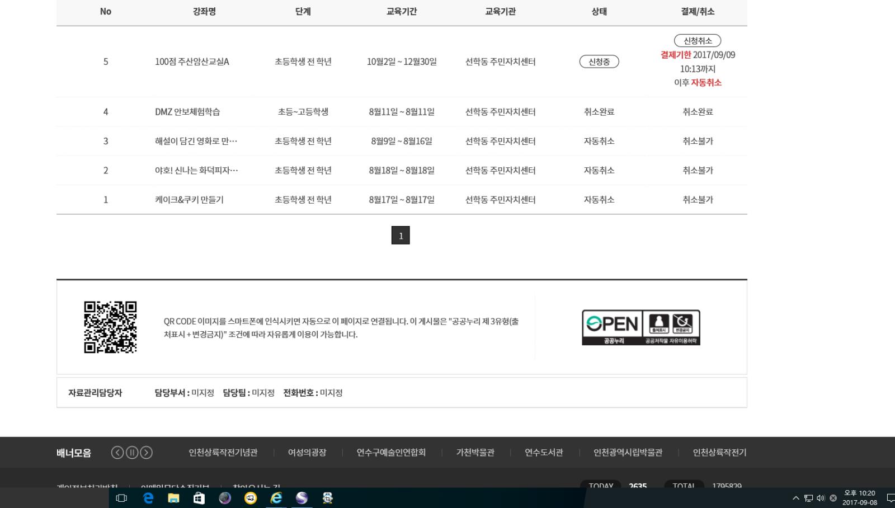The image size is (895, 508).
Task: Click the 강좌명 column header
Action: tap(204, 11)
